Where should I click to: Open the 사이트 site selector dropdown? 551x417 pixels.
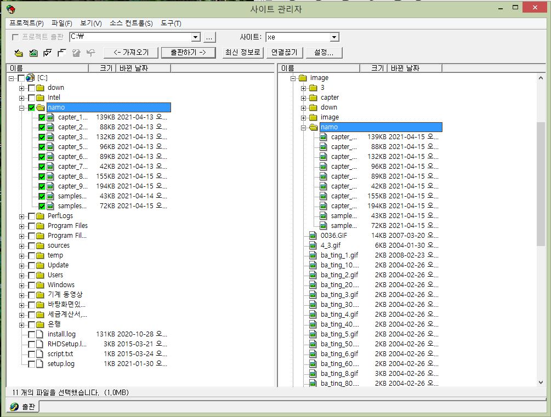[334, 37]
